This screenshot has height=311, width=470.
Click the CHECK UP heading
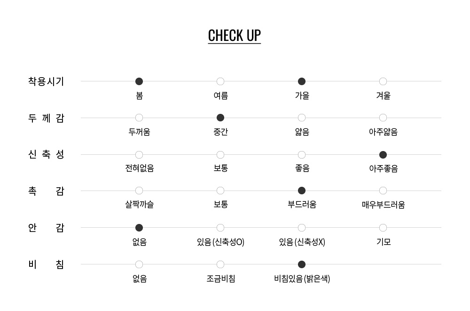tap(235, 36)
